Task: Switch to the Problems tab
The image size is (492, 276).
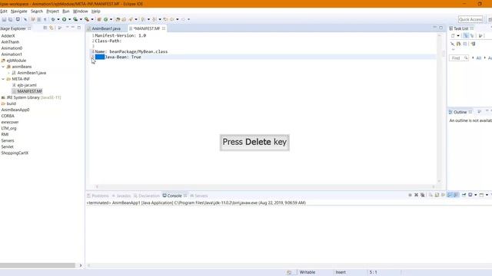Action: (x=98, y=195)
